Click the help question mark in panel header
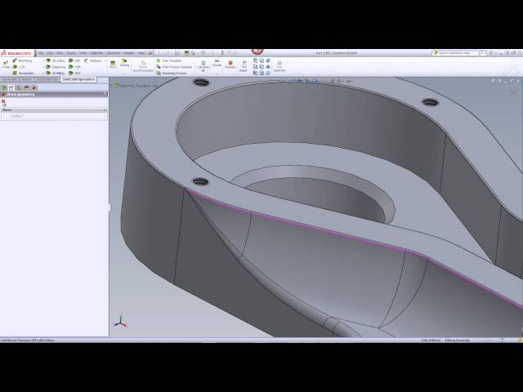523x392 pixels. click(105, 95)
